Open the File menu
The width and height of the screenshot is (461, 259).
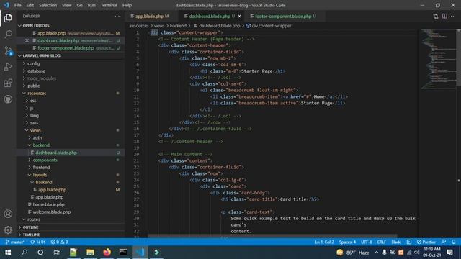pos(17,5)
